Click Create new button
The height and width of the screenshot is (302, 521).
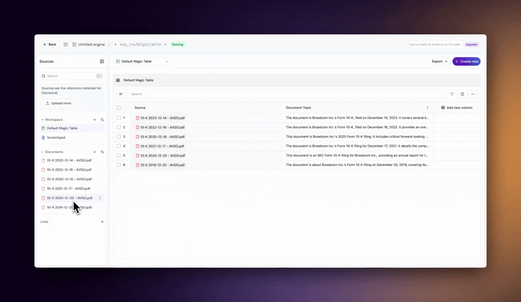(466, 62)
